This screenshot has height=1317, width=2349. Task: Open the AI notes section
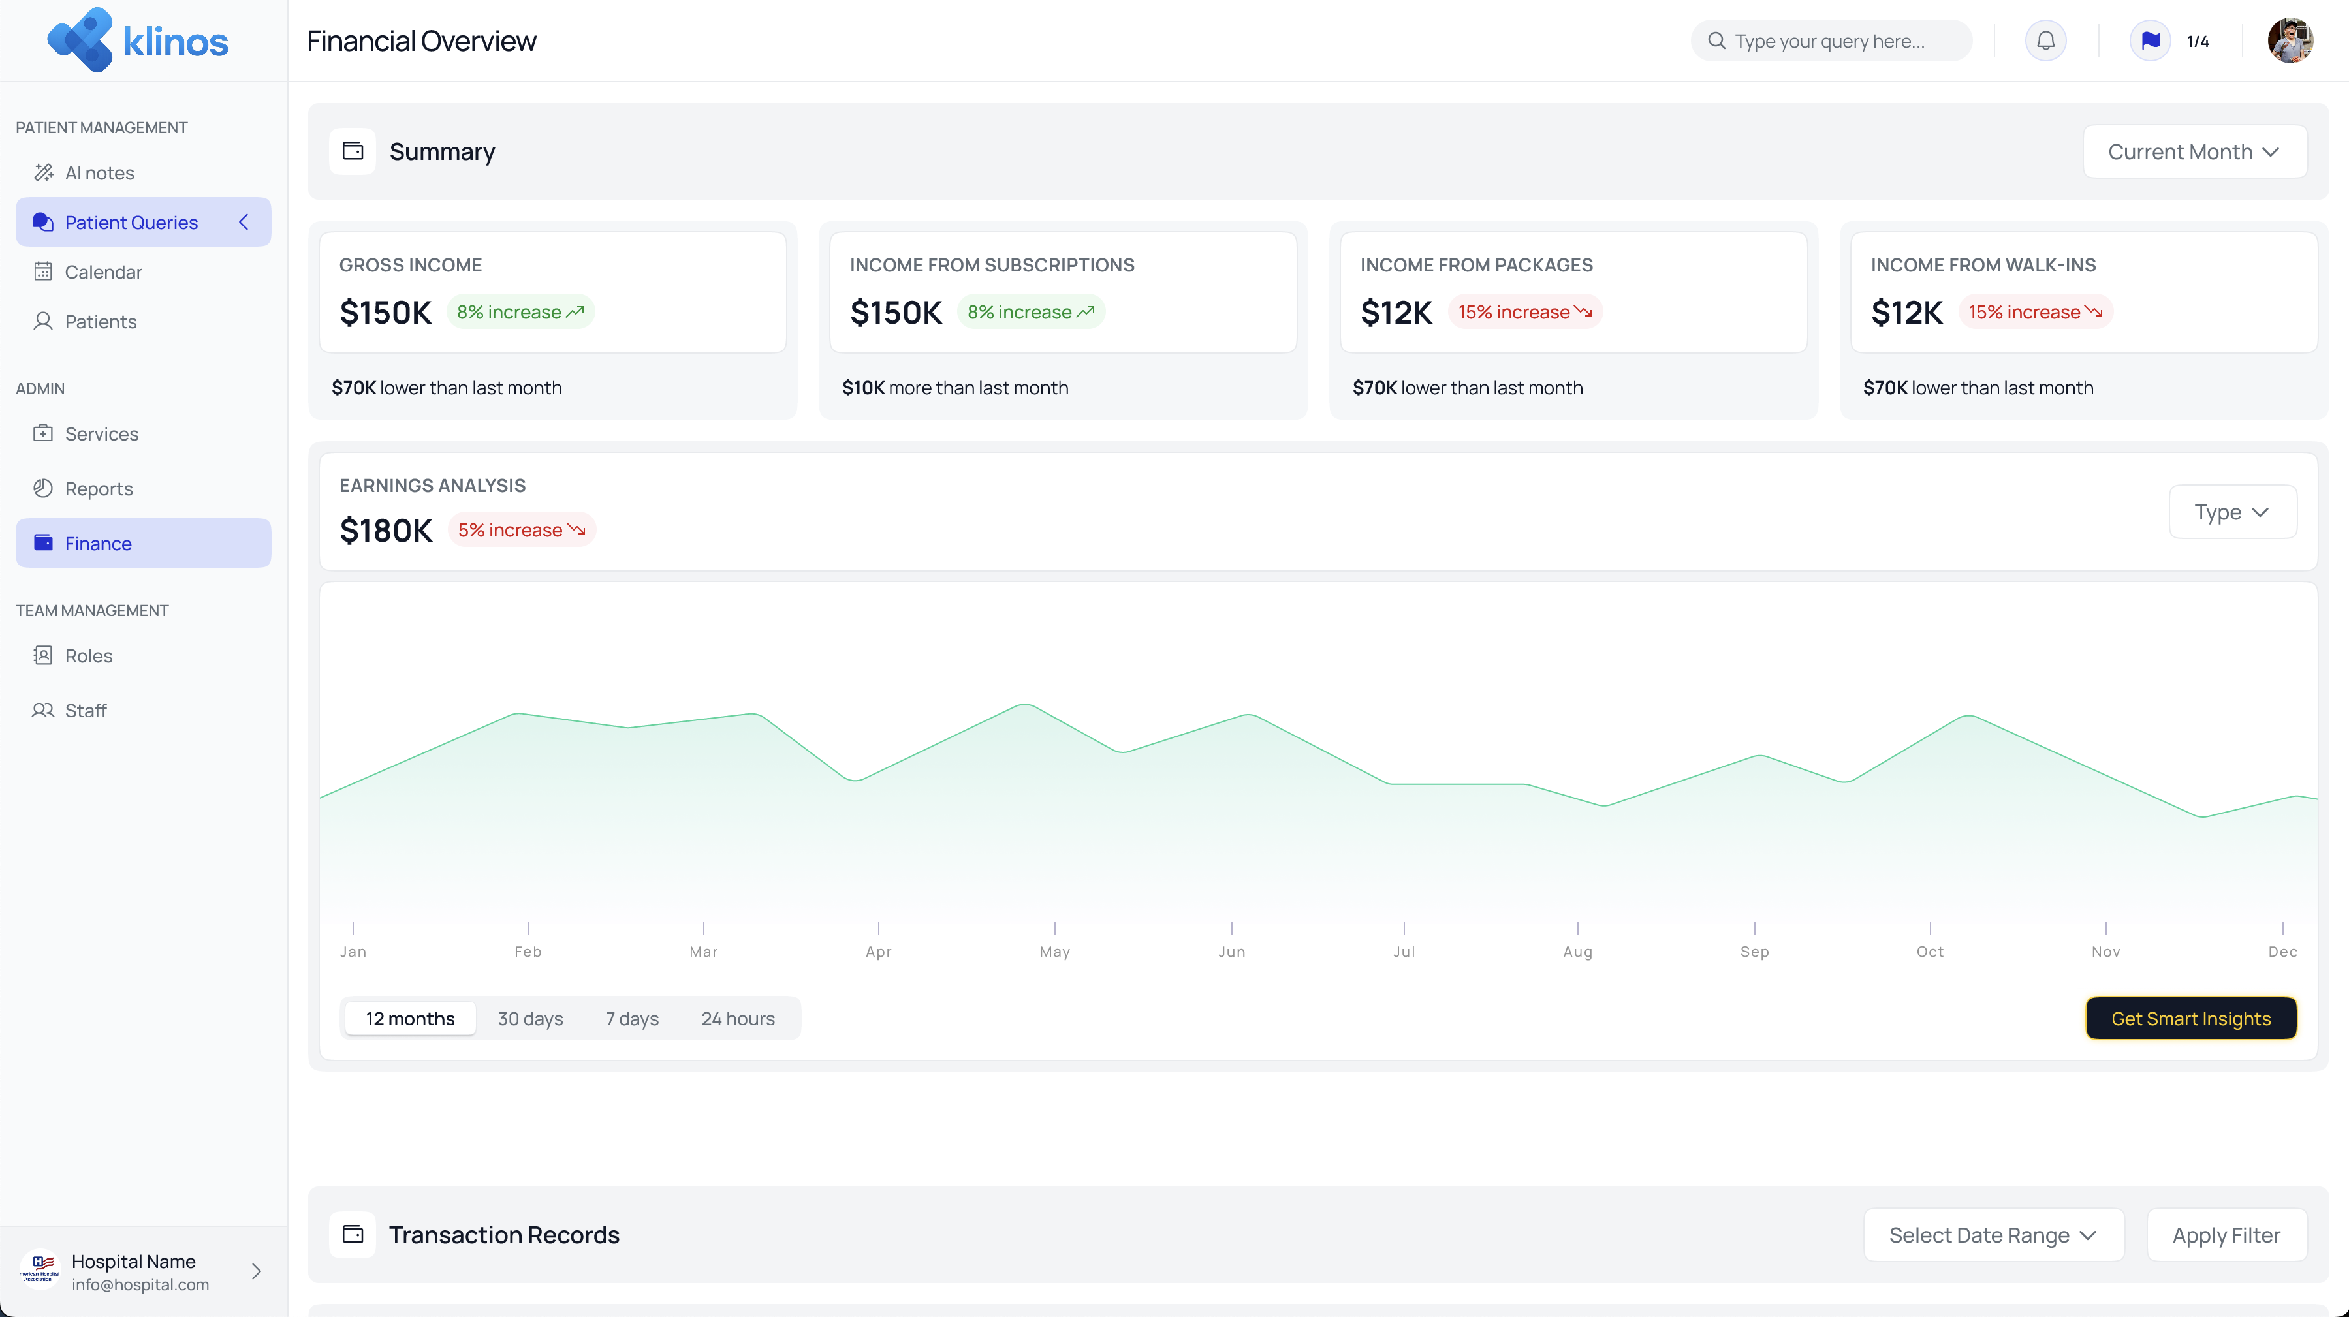coord(99,172)
